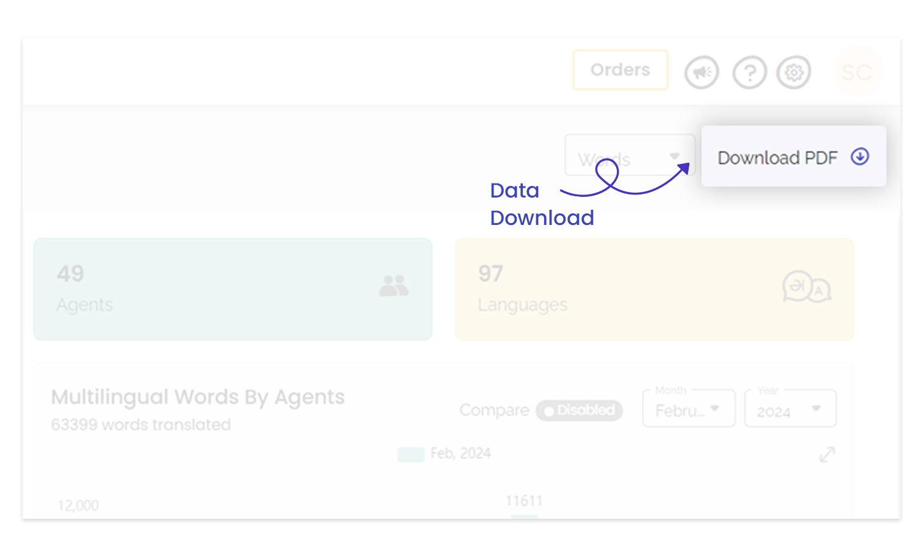Image resolution: width=923 pixels, height=556 pixels.
Task: Expand the chart with diagonal arrow icon
Action: tap(827, 454)
